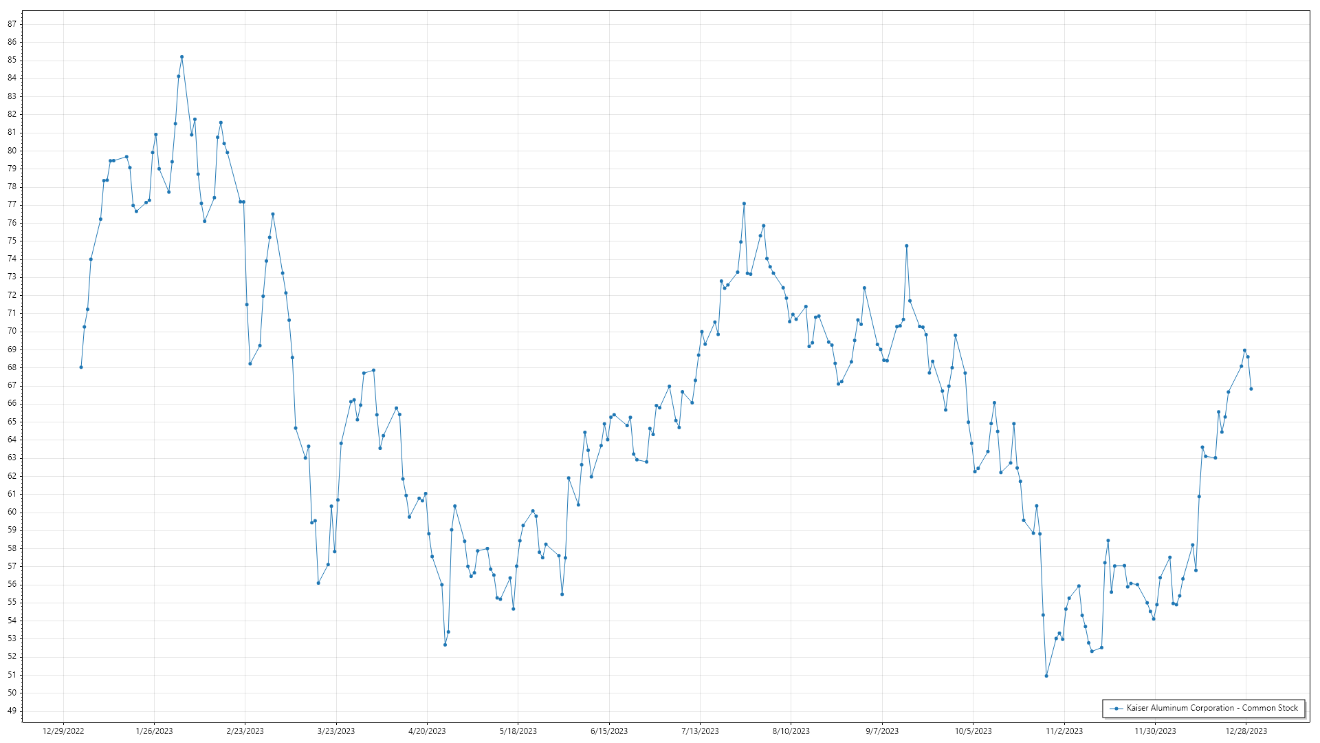The image size is (1320, 743).
Task: Click the highest data point near 85
Action: coord(181,57)
